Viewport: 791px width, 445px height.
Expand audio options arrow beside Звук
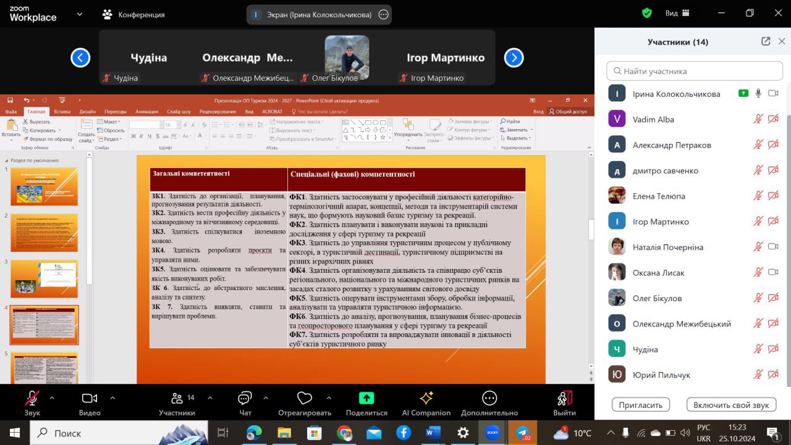point(52,398)
